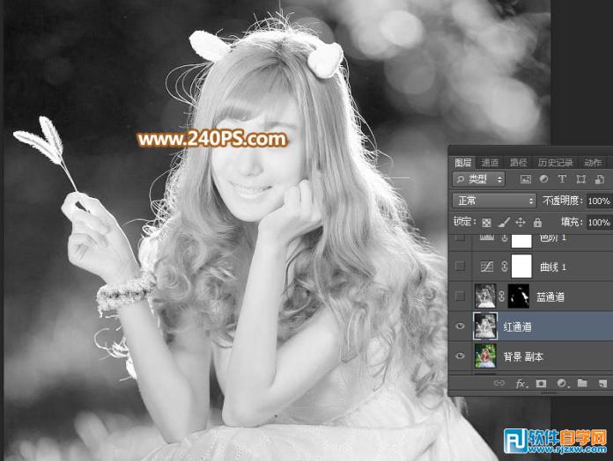Screen dimensions: 613x461
Task: Switch to the 图层 (Layers) tab
Action: (463, 163)
